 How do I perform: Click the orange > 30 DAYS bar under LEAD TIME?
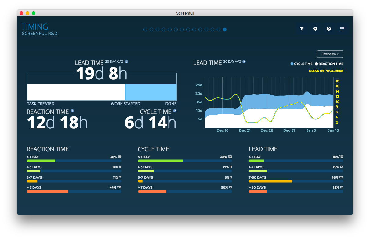(258, 191)
